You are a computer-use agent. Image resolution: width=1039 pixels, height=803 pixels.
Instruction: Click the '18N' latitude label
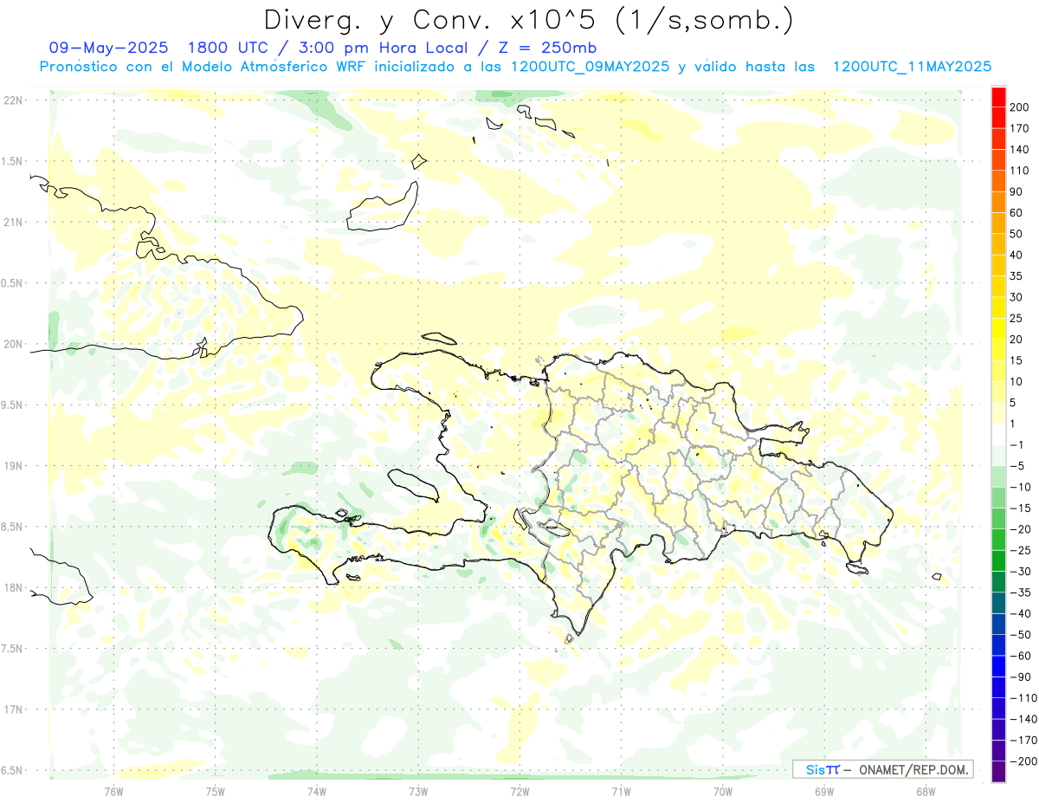[x=13, y=587]
